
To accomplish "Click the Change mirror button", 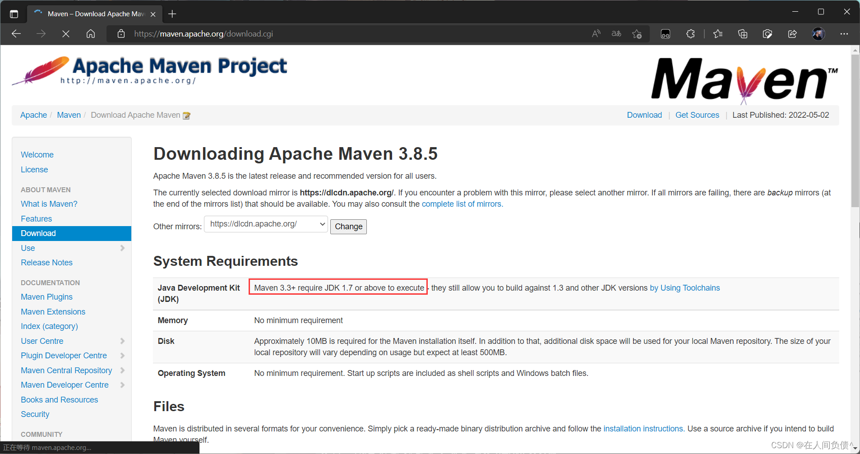I will 348,227.
